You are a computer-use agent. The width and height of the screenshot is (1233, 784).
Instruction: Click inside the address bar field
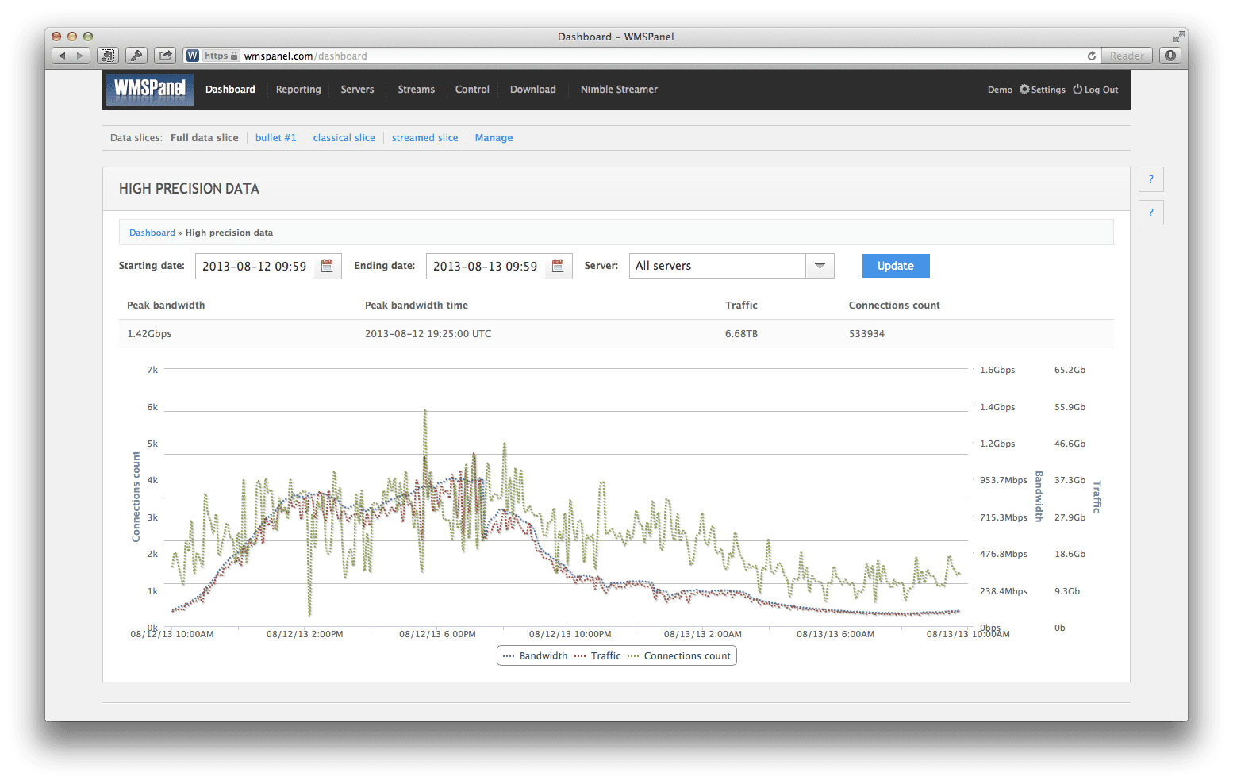[555, 56]
